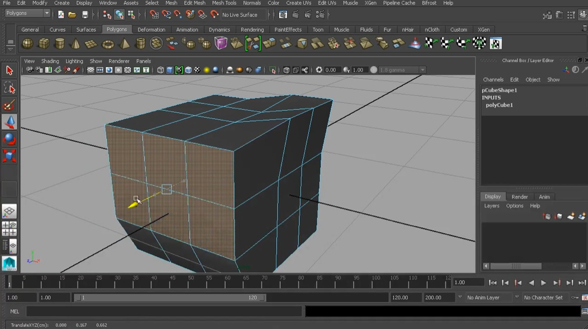Click the Save scene icon

[x=85, y=14]
